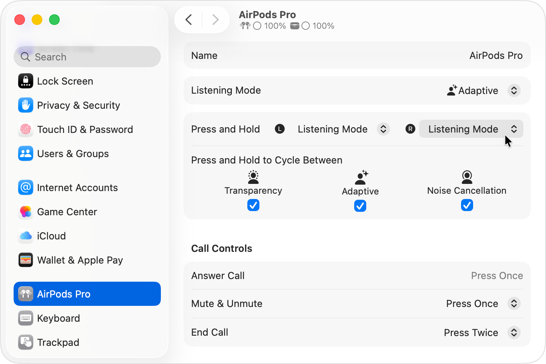Click the Adaptive mode icon

pyautogui.click(x=360, y=177)
